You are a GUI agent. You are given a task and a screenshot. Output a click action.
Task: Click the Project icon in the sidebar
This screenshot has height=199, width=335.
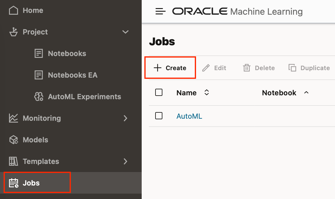14,32
